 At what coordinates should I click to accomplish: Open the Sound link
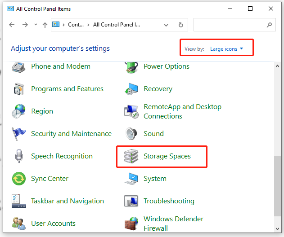click(x=153, y=134)
